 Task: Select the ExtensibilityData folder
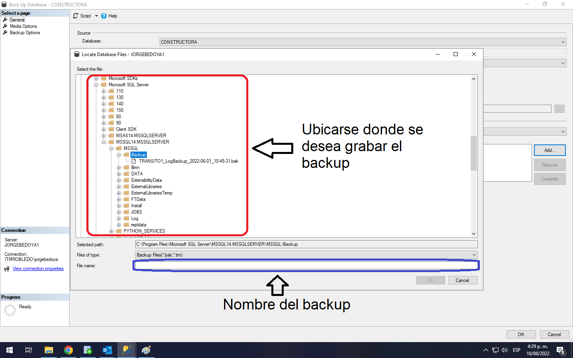click(146, 180)
